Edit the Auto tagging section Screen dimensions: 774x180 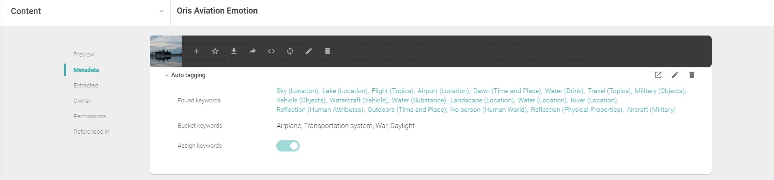(x=675, y=75)
